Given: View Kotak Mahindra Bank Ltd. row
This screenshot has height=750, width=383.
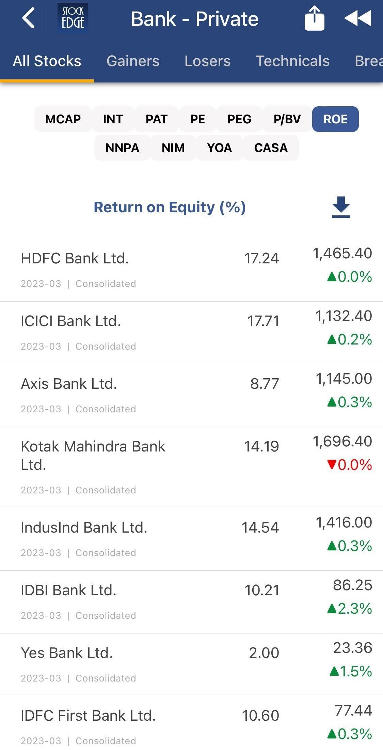Looking at the screenshot, I should pyautogui.click(x=93, y=455).
